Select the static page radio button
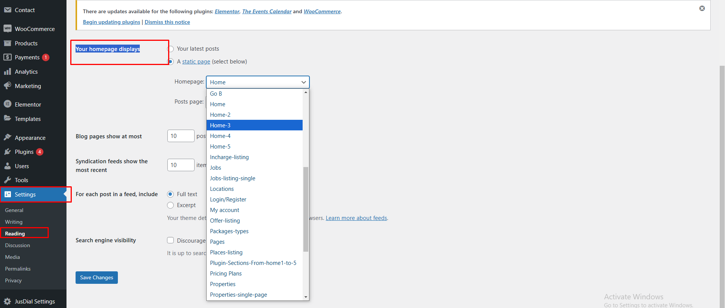The width and height of the screenshot is (725, 308). 171,62
